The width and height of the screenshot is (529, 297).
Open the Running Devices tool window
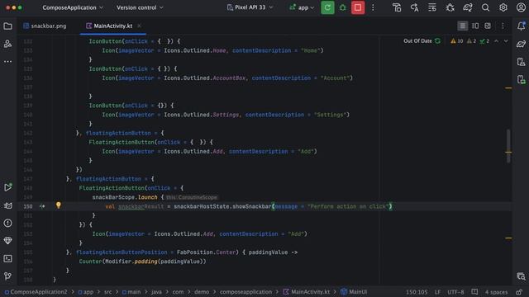(x=7, y=187)
